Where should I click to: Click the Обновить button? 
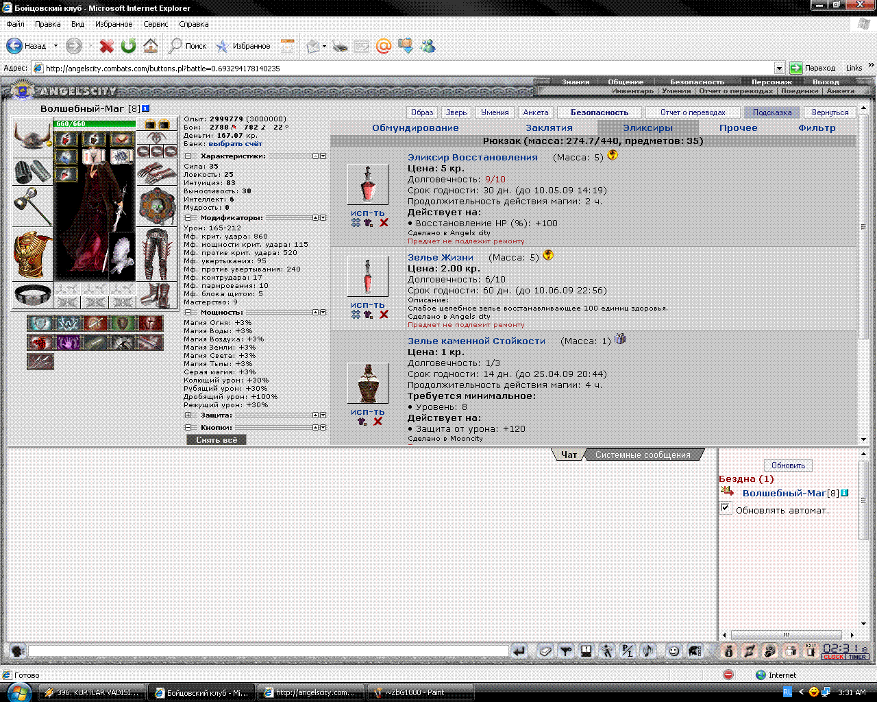[788, 465]
